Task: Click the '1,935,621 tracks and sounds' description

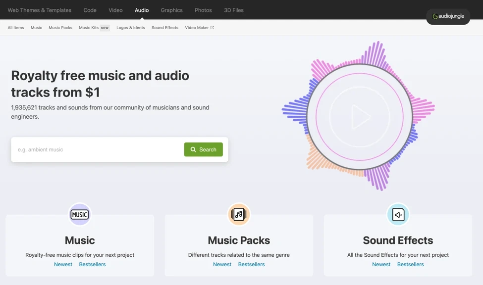Action: pos(110,112)
